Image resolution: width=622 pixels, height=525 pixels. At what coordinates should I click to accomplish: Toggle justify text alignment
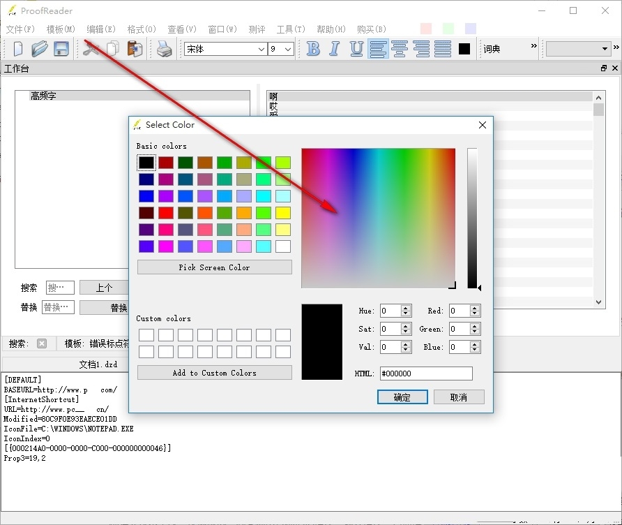coord(443,49)
